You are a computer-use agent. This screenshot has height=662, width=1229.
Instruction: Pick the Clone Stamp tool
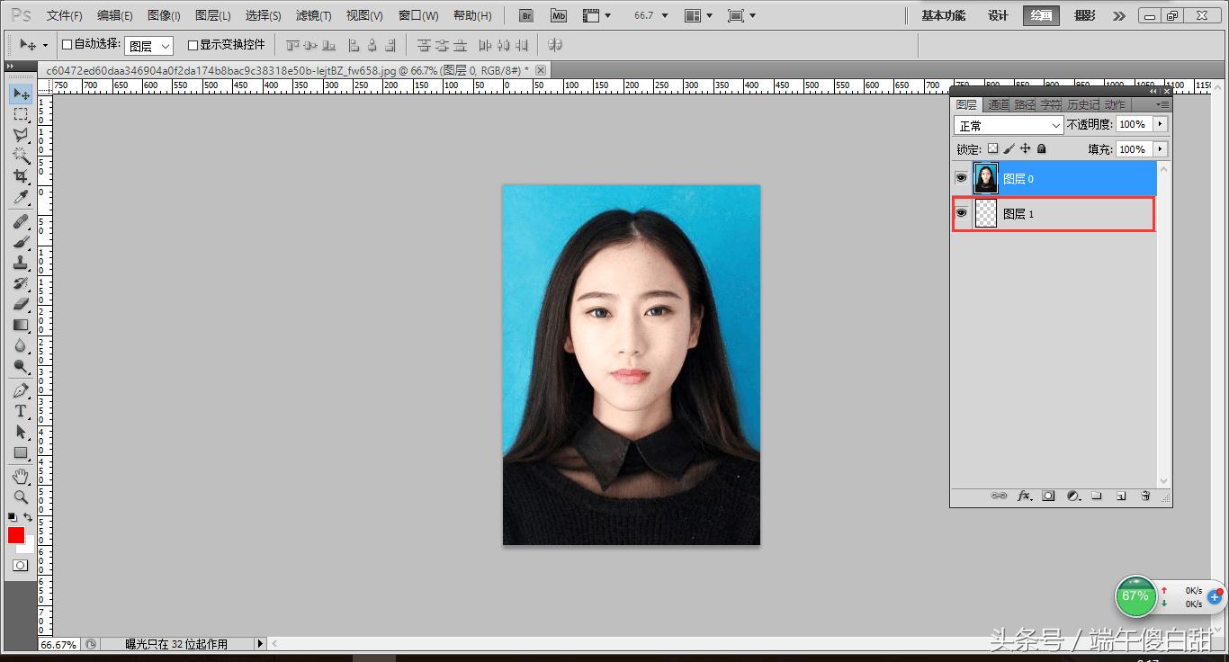[20, 263]
